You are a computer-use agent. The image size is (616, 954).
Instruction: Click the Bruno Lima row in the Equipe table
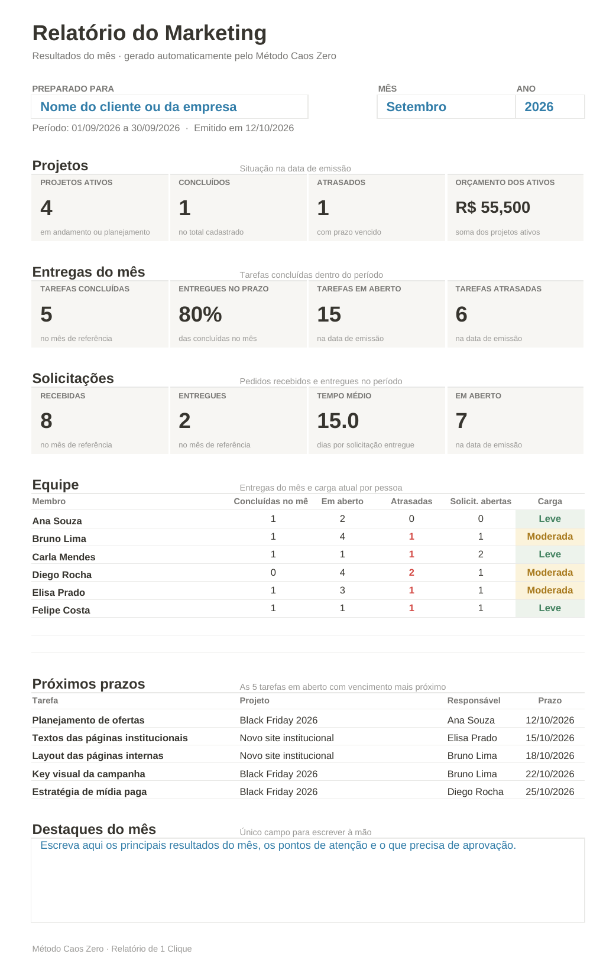pyautogui.click(x=308, y=537)
